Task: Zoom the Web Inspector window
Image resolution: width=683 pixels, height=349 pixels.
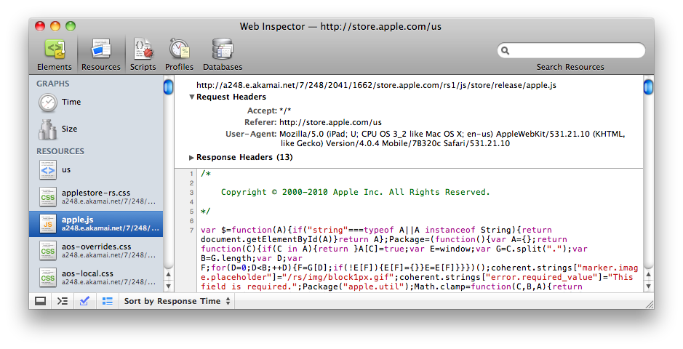Action: (71, 26)
